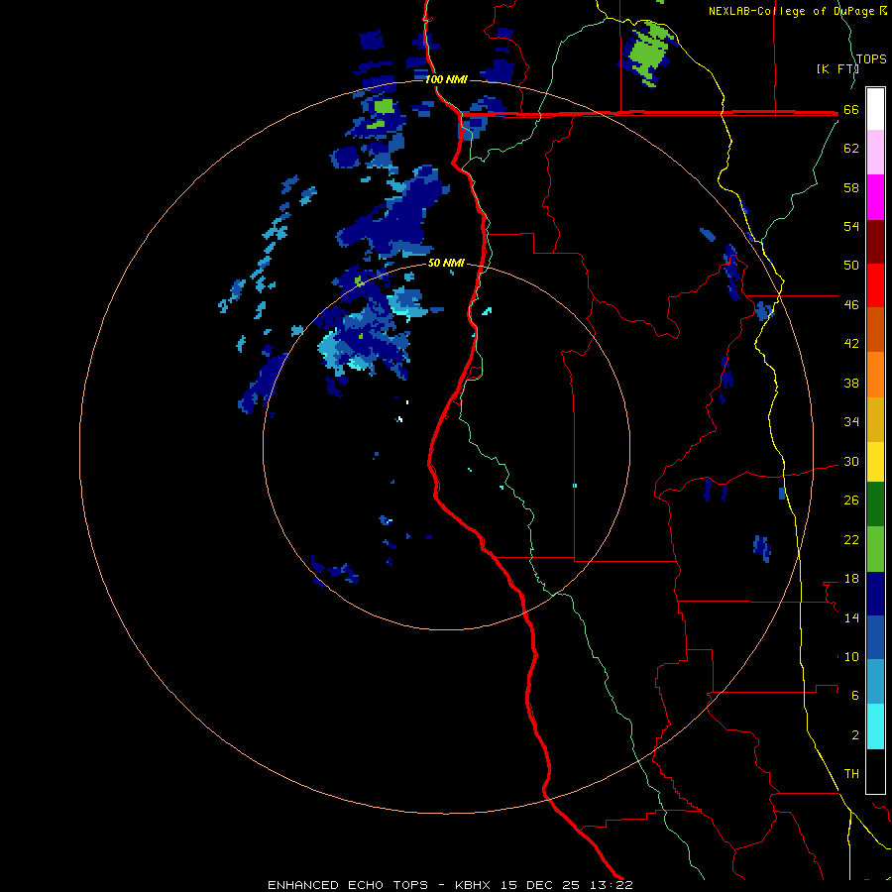Click the 2 legend value

tap(855, 734)
